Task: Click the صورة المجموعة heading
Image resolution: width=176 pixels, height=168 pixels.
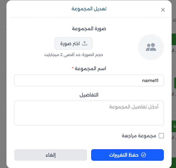Action: (x=89, y=29)
